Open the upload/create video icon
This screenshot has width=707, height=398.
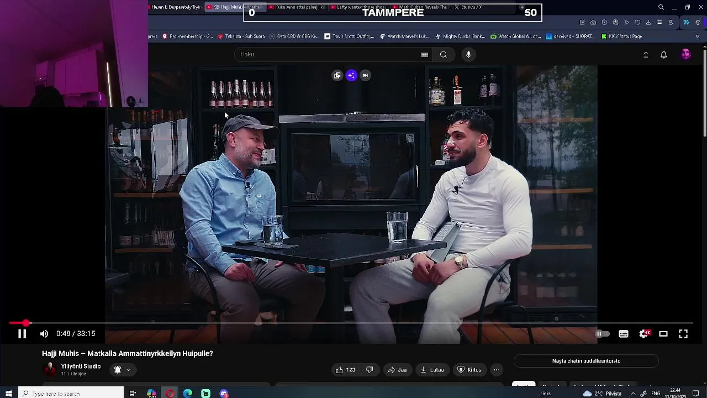[x=646, y=55]
